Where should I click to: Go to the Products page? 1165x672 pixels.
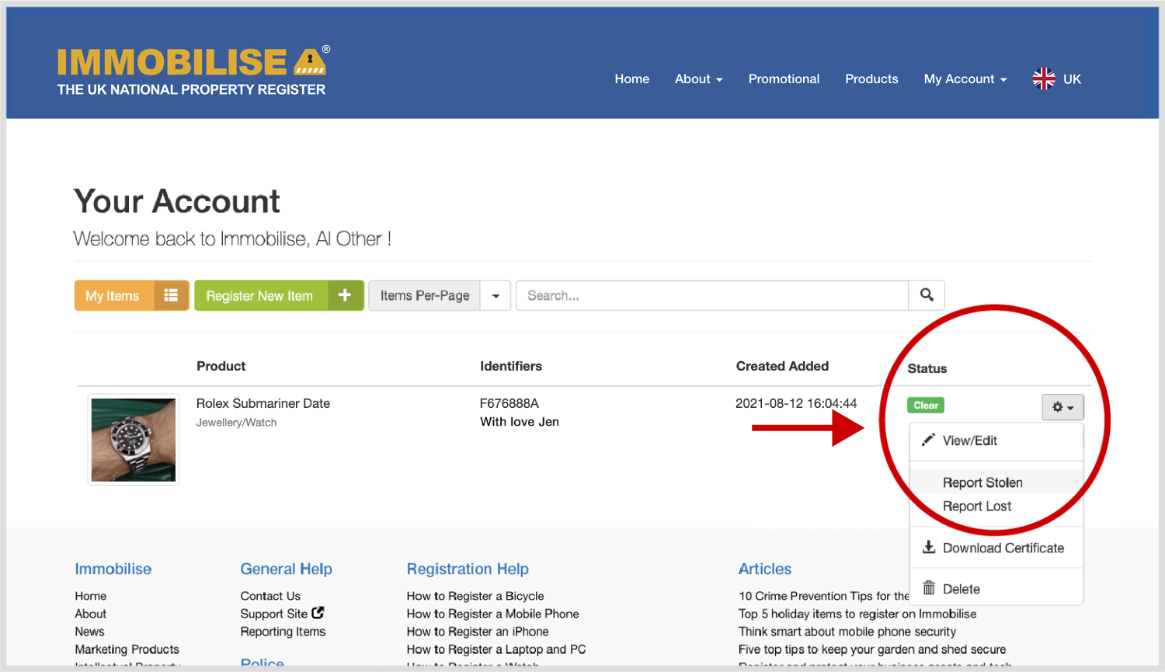click(871, 79)
